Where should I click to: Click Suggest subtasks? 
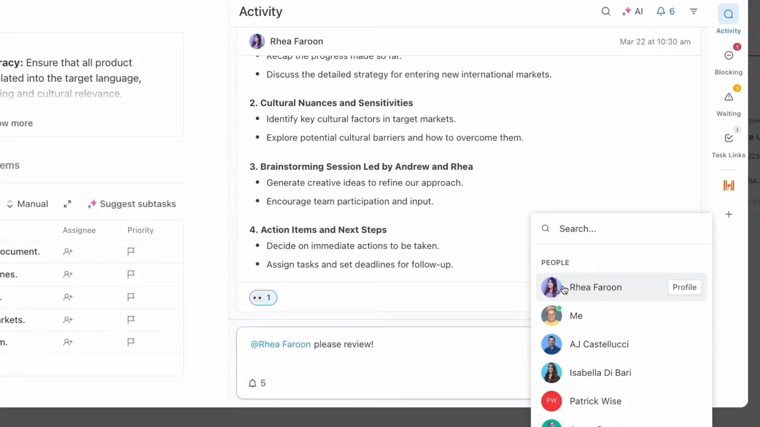coord(132,204)
